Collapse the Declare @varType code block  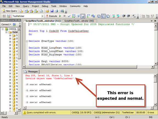pyautogui.click(x=27, y=41)
